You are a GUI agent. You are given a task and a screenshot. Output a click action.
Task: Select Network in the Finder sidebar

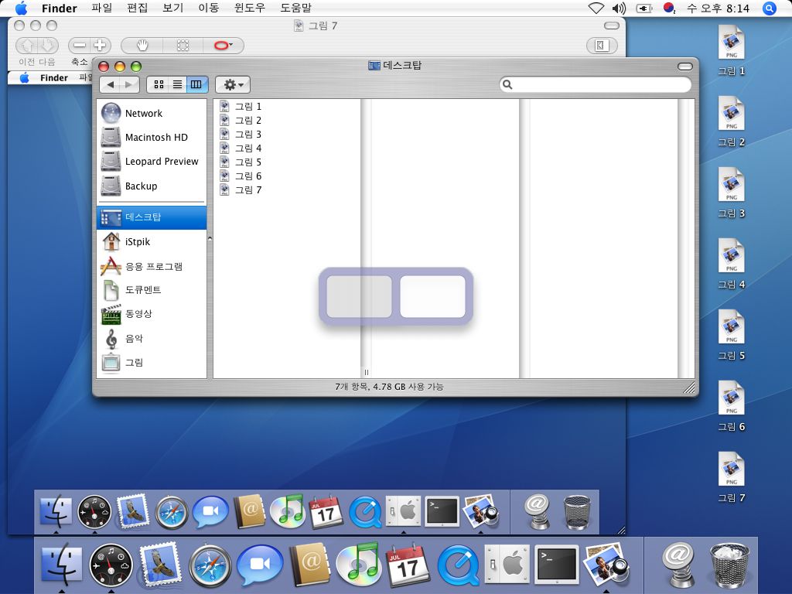143,113
